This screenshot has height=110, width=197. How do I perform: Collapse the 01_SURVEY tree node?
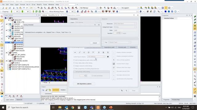pyautogui.click(x=6, y=24)
